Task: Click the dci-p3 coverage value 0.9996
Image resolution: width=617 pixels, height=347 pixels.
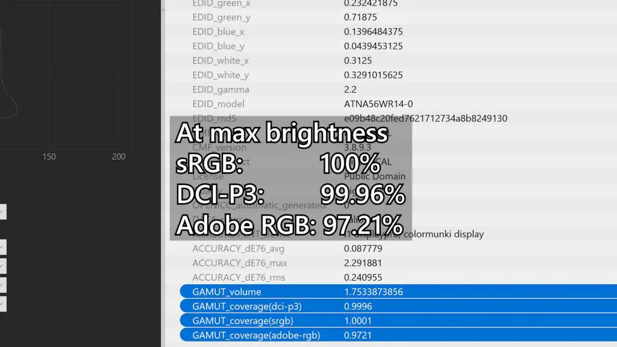Action: [x=358, y=307]
